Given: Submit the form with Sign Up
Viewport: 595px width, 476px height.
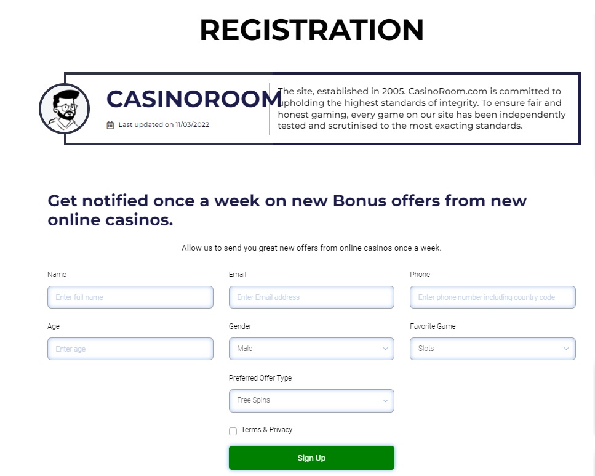Looking at the screenshot, I should pyautogui.click(x=311, y=458).
